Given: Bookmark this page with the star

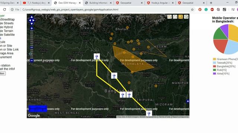Looking at the screenshot, I should click(x=192, y=10).
